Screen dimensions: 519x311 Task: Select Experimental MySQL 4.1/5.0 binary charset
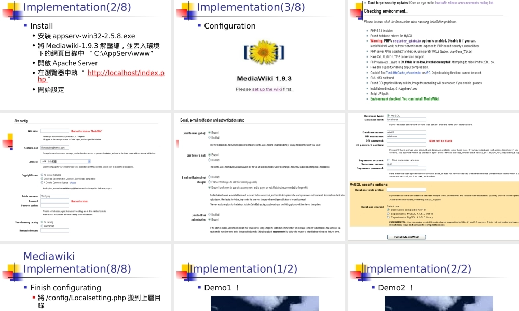388,217
